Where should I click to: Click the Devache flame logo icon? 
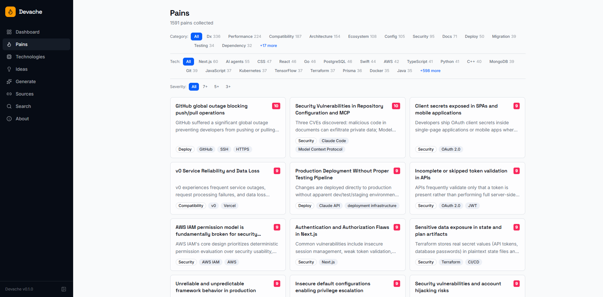pyautogui.click(x=10, y=12)
